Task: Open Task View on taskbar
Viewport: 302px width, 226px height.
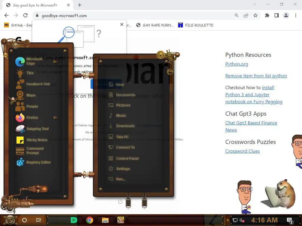Action: [39, 220]
